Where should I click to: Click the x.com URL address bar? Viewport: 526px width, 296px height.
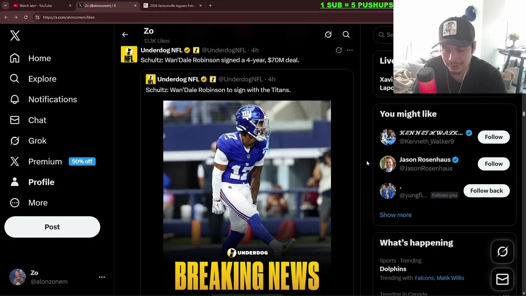69,17
